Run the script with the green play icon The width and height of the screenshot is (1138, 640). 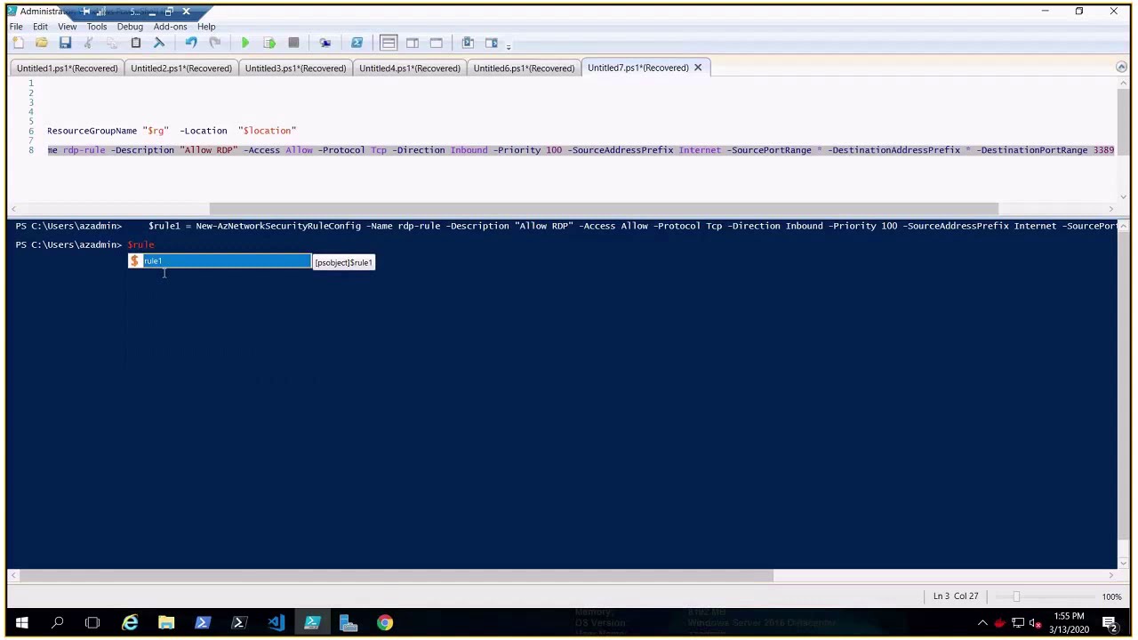[244, 43]
